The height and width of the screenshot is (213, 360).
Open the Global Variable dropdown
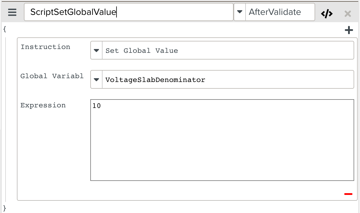pos(96,79)
